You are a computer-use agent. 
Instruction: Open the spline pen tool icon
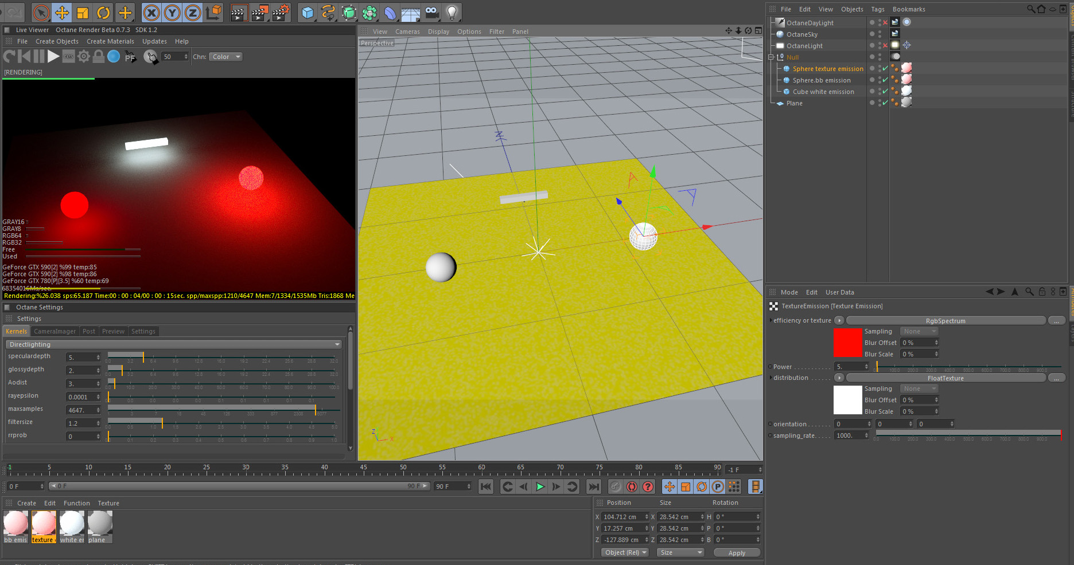(328, 12)
